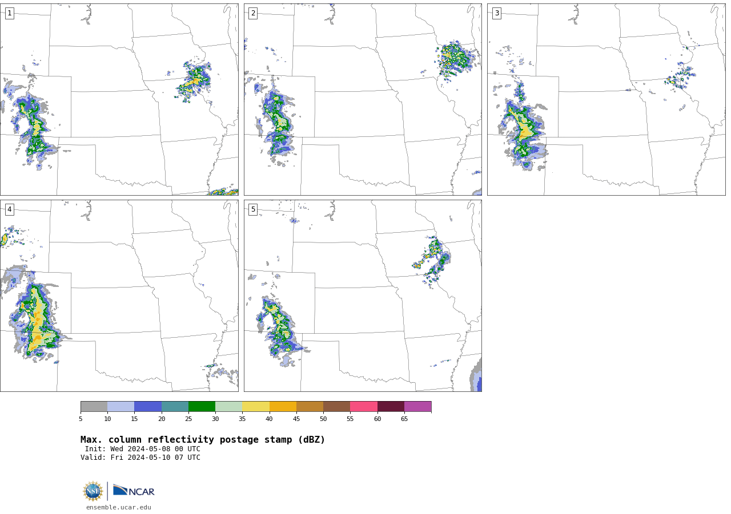
Task: Click the Init: Wed 2024-05-08 00 UTC line
Action: point(143,449)
